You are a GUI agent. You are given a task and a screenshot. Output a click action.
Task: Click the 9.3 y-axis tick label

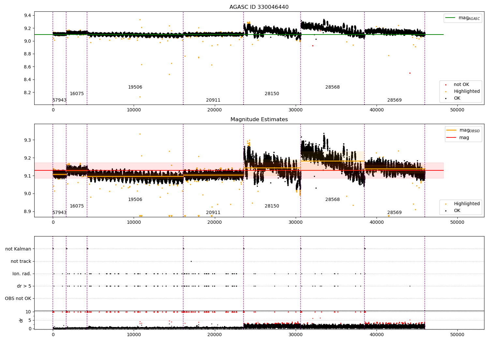28,140
